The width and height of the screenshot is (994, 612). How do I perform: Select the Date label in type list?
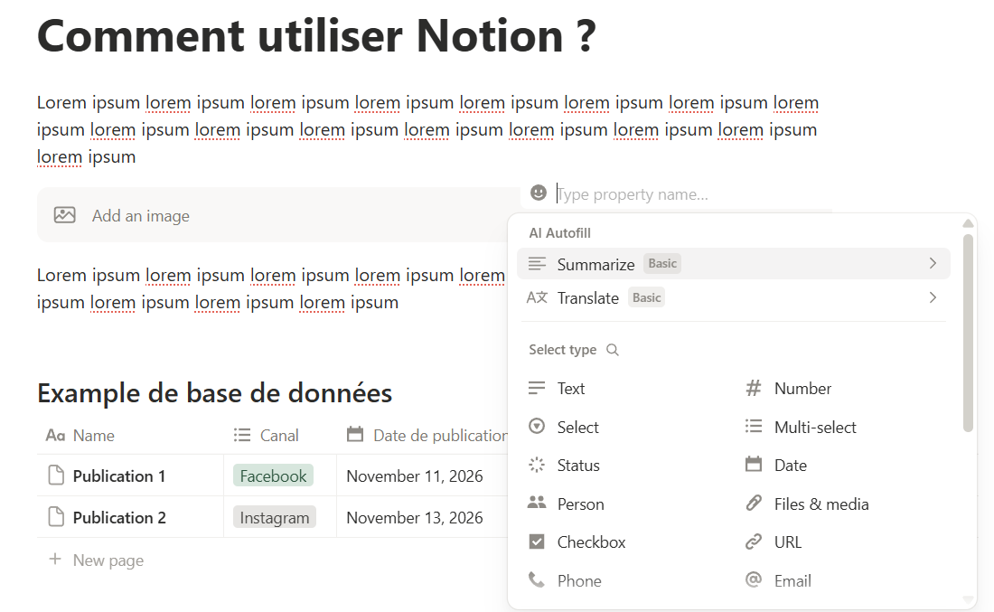click(791, 466)
